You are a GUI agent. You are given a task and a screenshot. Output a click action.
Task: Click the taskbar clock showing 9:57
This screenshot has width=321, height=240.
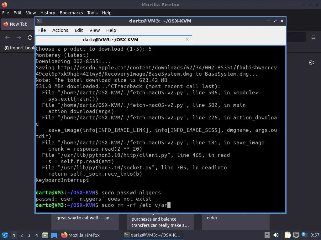pyautogui.click(x=315, y=235)
